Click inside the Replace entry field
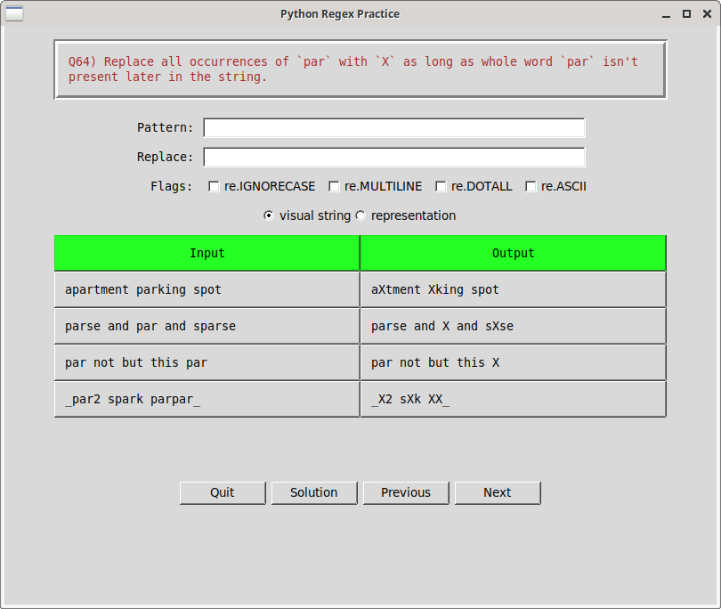Image resolution: width=721 pixels, height=609 pixels. (x=393, y=157)
